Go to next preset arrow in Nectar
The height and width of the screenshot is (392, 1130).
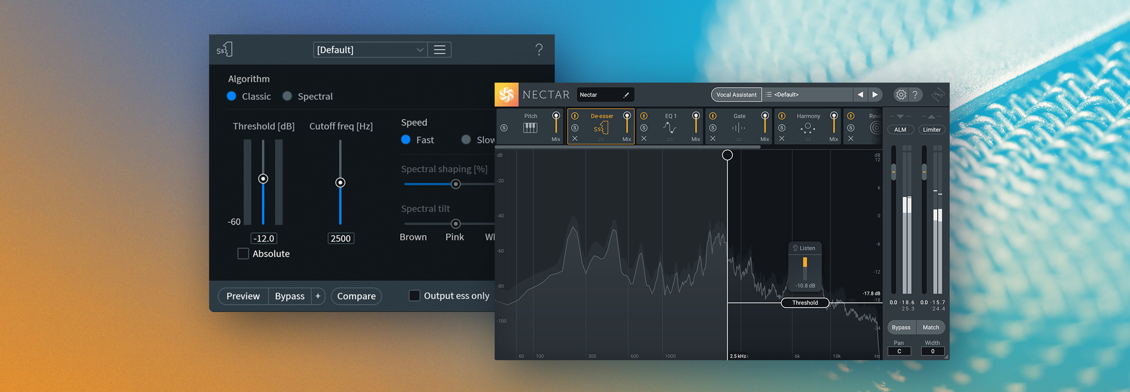pyautogui.click(x=875, y=94)
